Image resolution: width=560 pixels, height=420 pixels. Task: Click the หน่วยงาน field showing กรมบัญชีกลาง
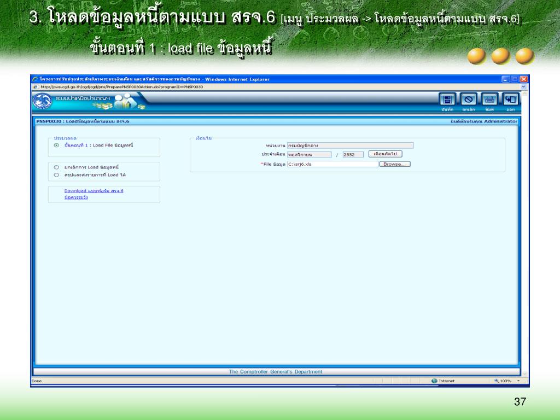tap(350, 145)
